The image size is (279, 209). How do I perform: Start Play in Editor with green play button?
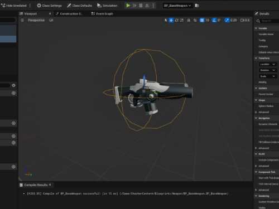(x=128, y=6)
